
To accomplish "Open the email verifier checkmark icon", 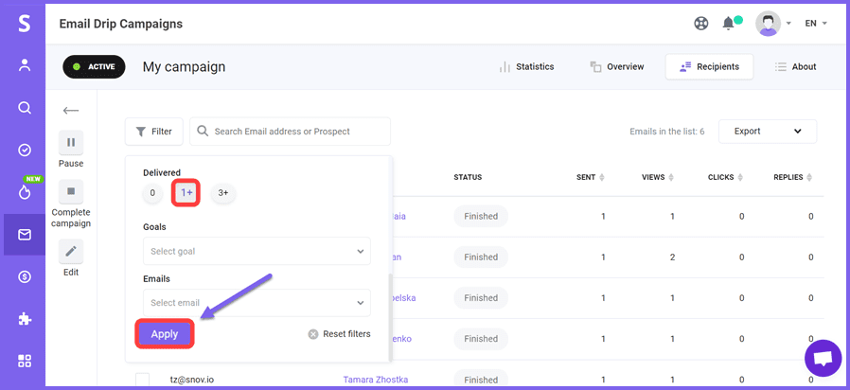I will click(x=25, y=150).
